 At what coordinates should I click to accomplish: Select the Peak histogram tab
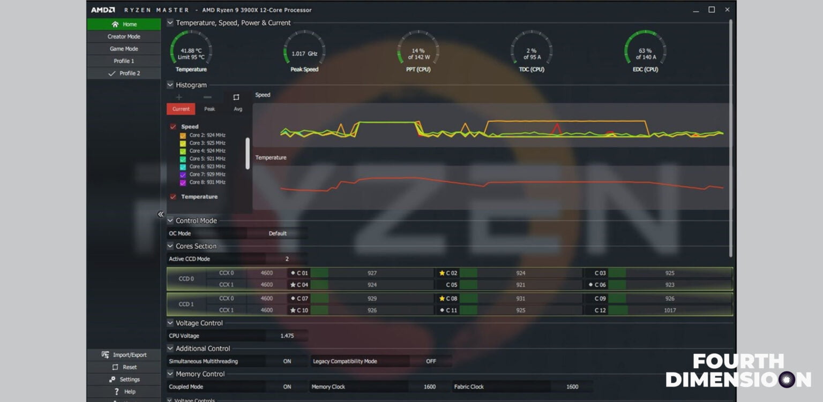pyautogui.click(x=210, y=109)
